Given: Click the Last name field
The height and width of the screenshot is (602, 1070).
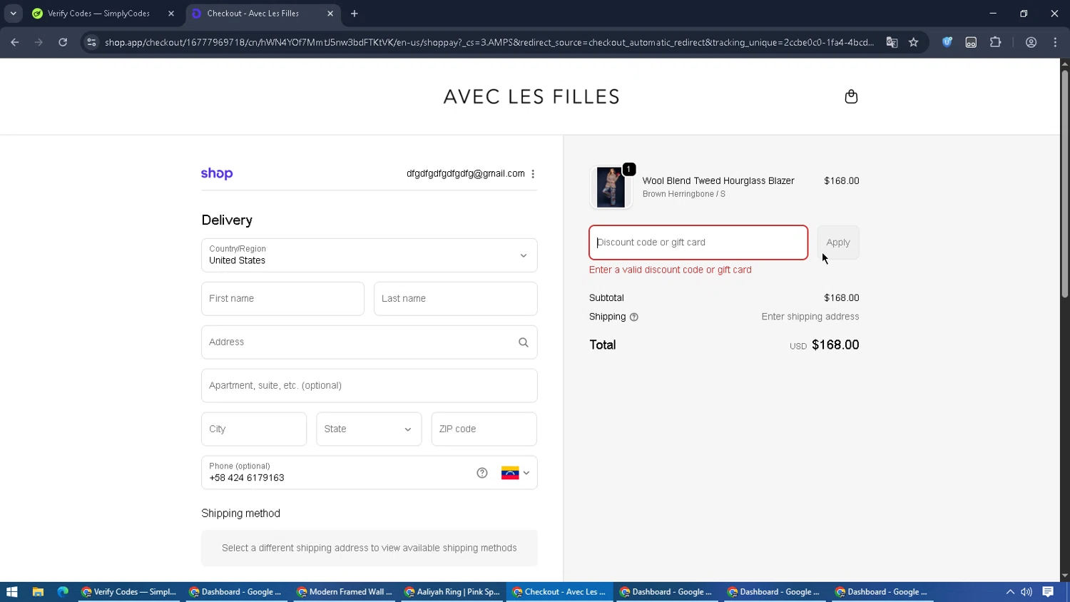Looking at the screenshot, I should tap(455, 299).
